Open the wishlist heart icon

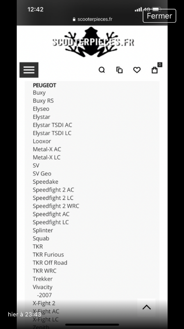pos(137,70)
